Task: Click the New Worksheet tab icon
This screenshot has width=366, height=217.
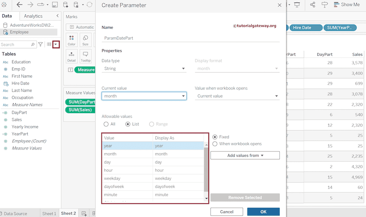Action: pos(84,213)
